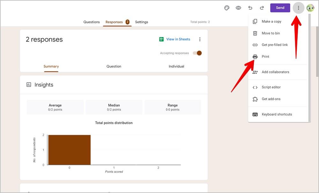Click the Median 0/2 points card
319x193 pixels.
[114, 107]
